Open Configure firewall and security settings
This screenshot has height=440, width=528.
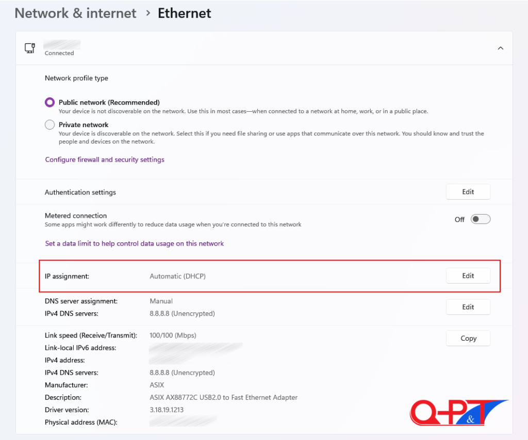[105, 160]
